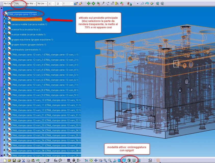Image resolution: width=215 pixels, height=163 pixels.
Task: Select the Cut scissors icon
Action: tap(23, 160)
